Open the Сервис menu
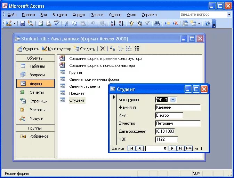Screen dimensions: 234x178 [115, 15]
